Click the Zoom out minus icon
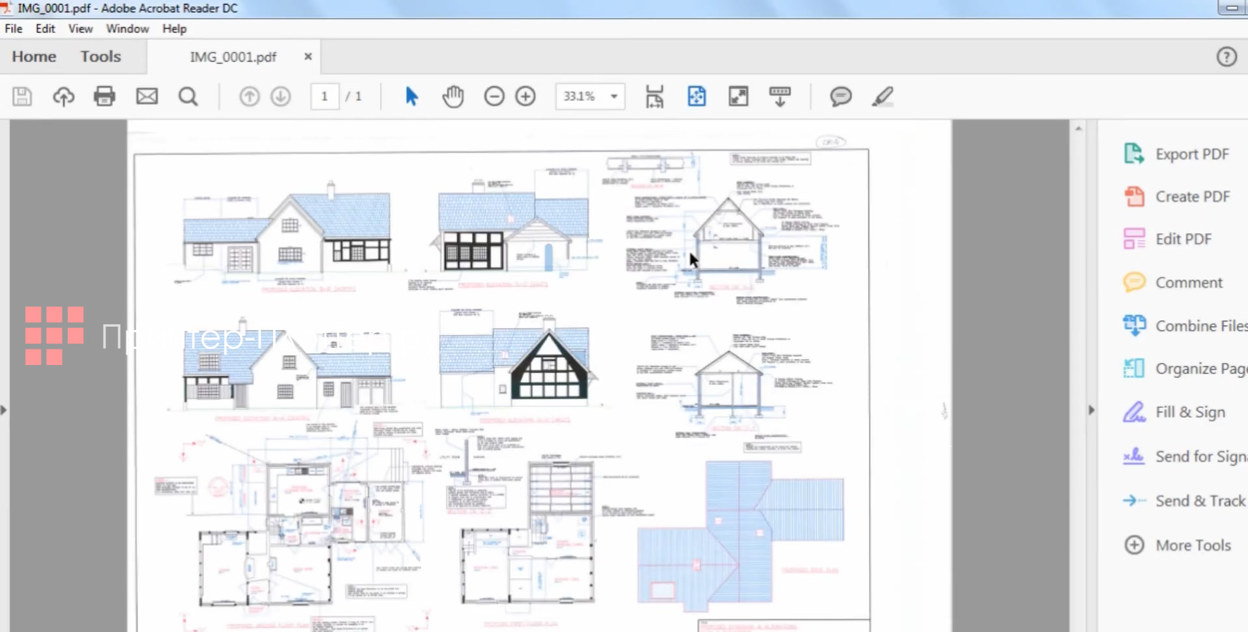 pos(494,97)
